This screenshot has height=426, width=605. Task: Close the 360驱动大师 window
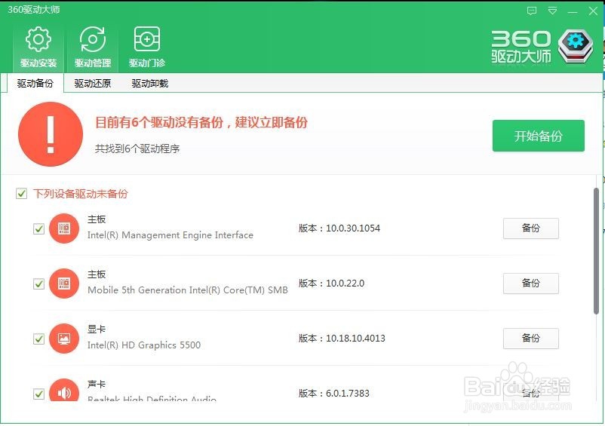click(594, 11)
